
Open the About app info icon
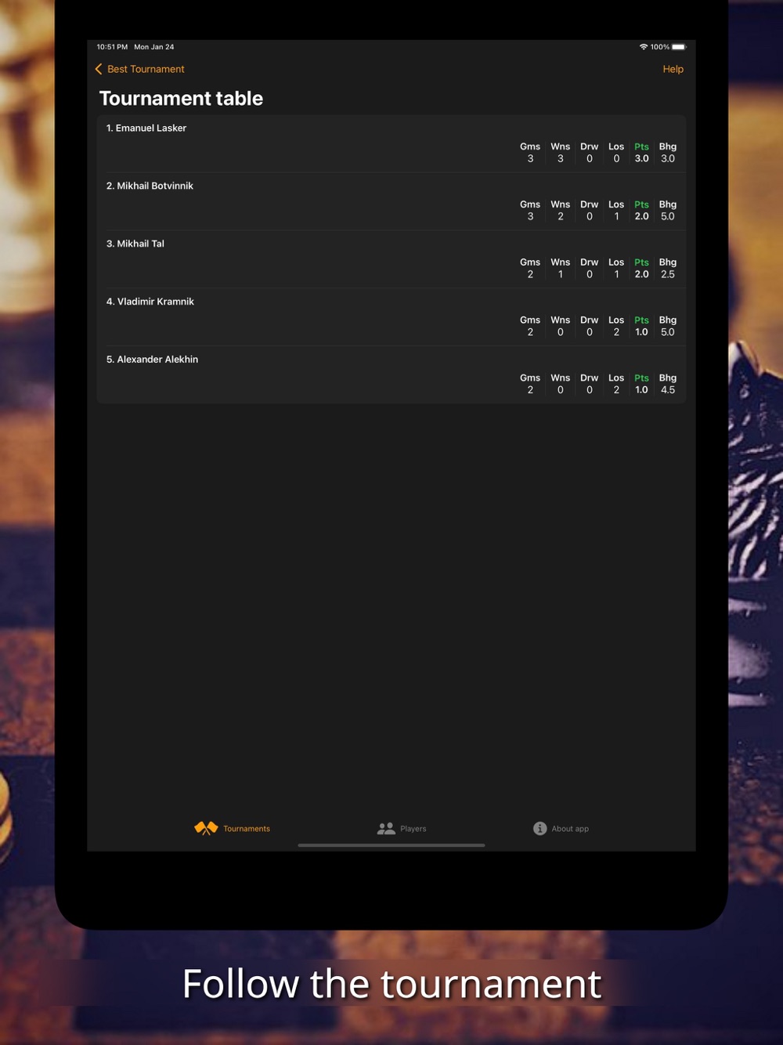pos(539,828)
